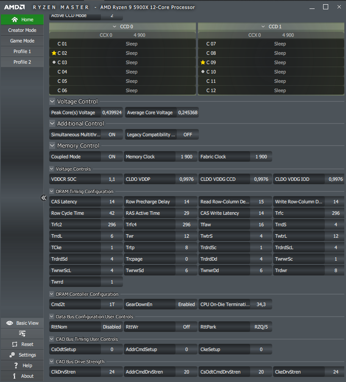Click the gold star on core C 02
This screenshot has width=346, height=382.
coord(54,53)
